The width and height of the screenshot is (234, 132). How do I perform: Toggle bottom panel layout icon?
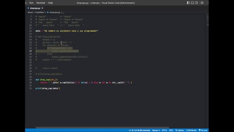click(192, 3)
